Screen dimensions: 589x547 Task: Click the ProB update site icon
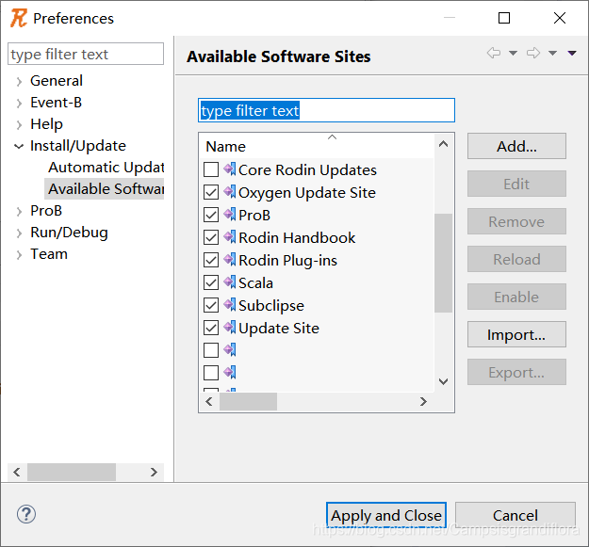point(230,215)
